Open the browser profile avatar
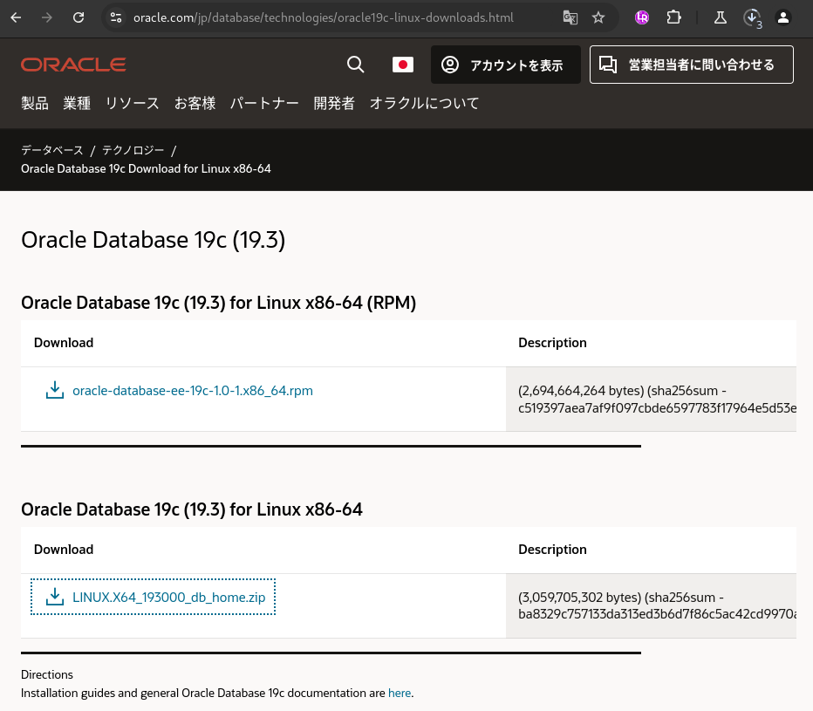813x711 pixels. (782, 17)
